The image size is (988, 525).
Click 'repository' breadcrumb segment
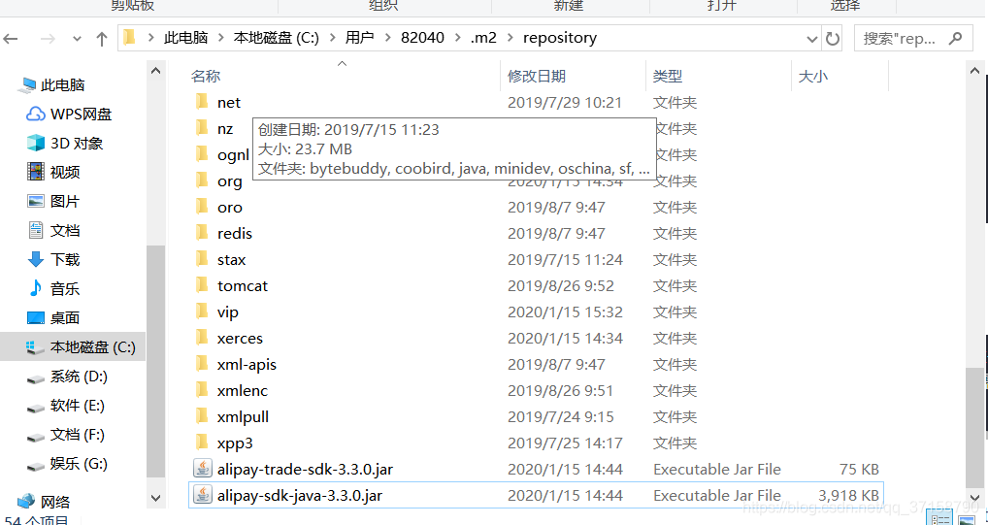pos(560,38)
